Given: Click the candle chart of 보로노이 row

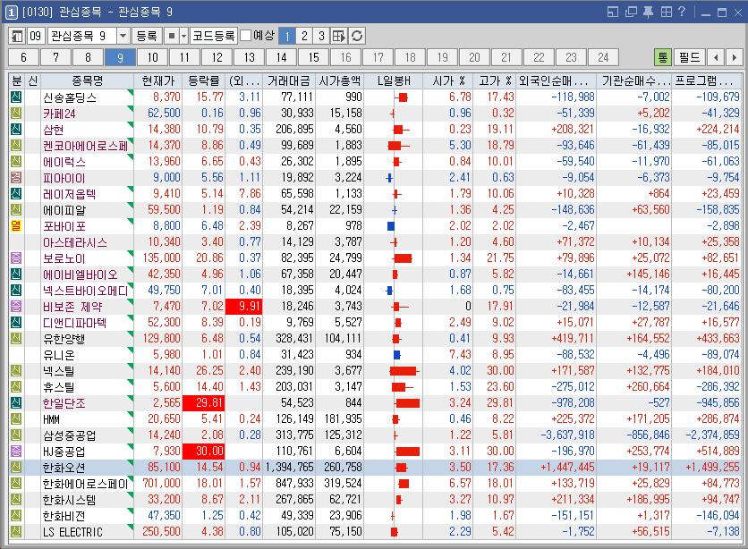Looking at the screenshot, I should 403,258.
